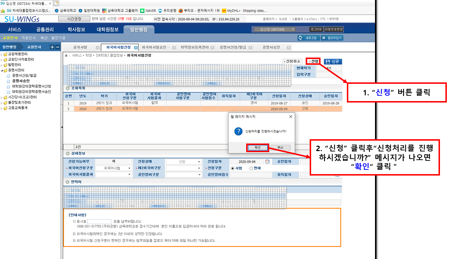Select the 시험 radio button

232,168
